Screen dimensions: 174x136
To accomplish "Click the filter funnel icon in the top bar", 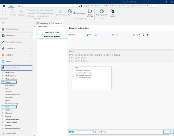I will (x=81, y=6).
